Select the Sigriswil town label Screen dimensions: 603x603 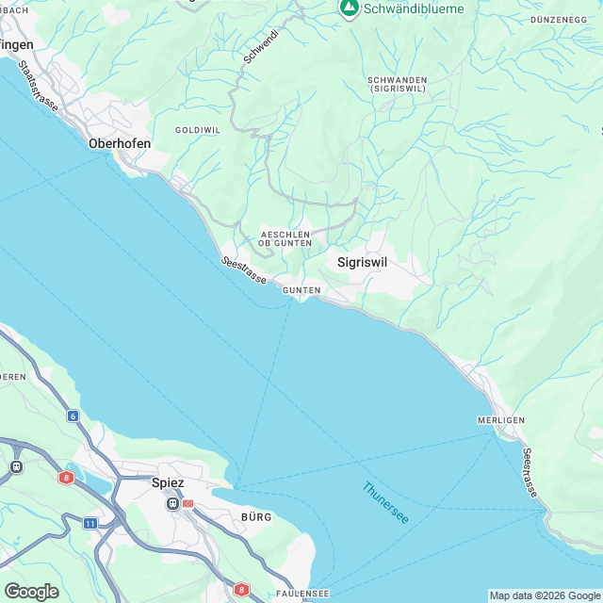tap(362, 262)
